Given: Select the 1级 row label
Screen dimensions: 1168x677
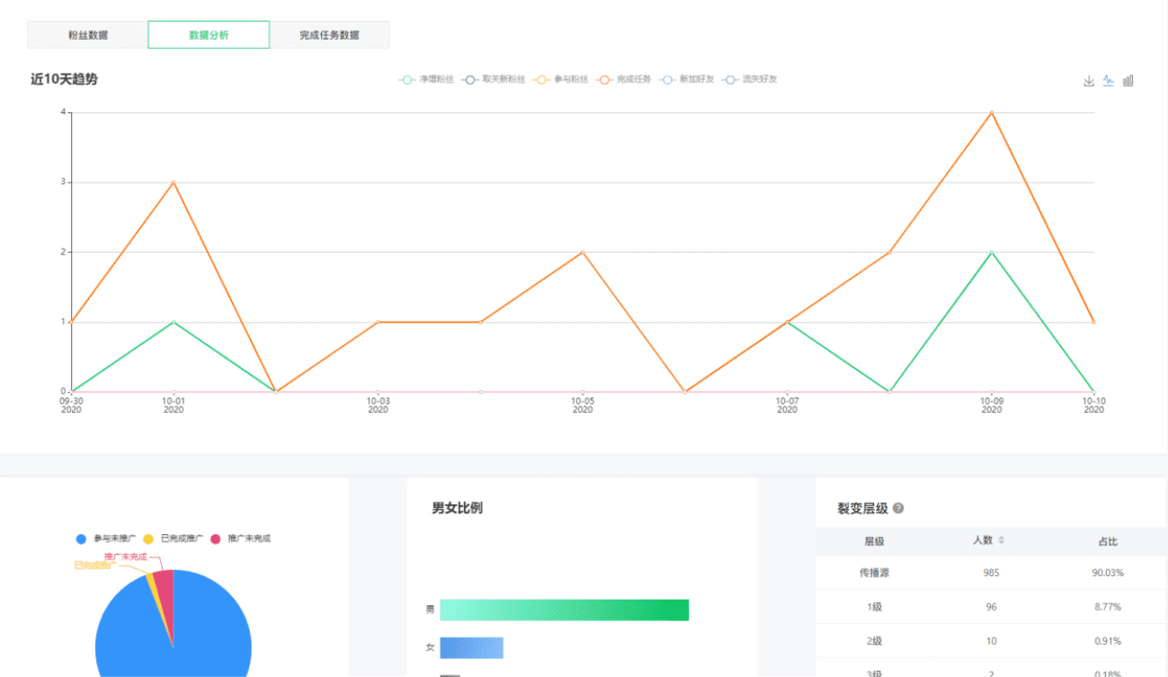Looking at the screenshot, I should [874, 607].
